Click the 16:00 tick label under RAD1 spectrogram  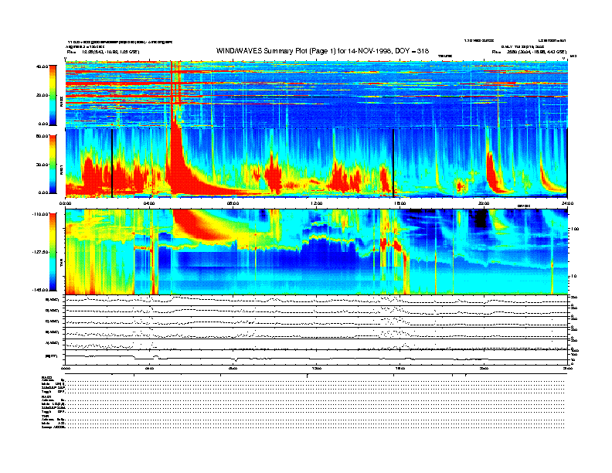(400, 203)
